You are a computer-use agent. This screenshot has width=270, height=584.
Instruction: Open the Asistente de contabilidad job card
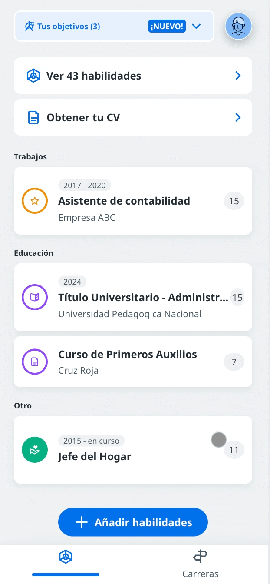133,201
